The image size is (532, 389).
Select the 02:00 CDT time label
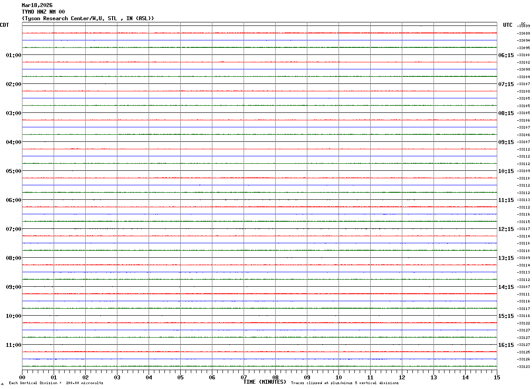click(14, 84)
